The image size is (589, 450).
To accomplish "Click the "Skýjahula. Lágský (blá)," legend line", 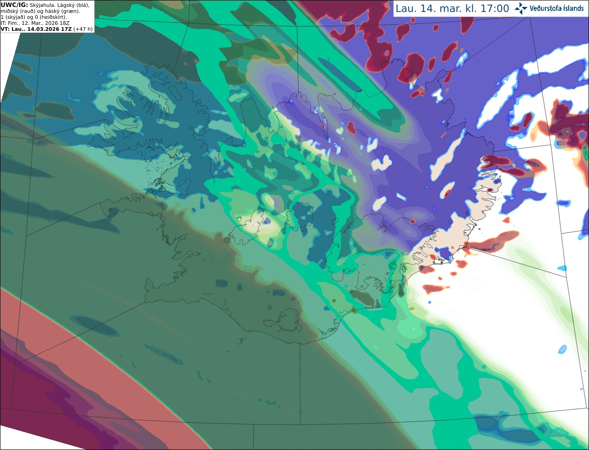I will (59, 5).
